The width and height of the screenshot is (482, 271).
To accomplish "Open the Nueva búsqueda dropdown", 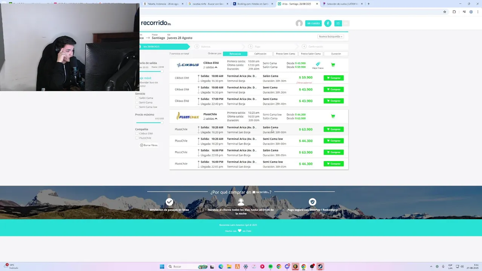I will 331,37.
